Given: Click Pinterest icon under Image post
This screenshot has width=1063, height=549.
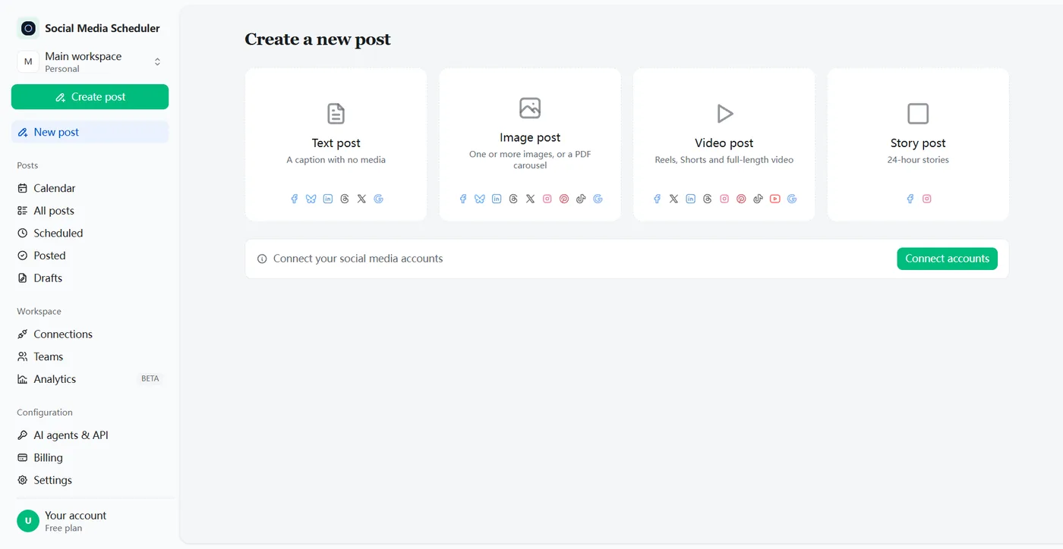Looking at the screenshot, I should click(x=564, y=199).
